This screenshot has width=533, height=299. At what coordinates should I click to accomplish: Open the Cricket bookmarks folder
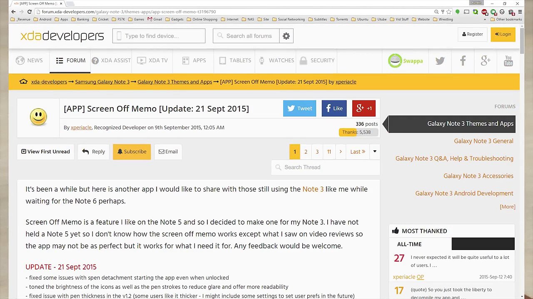point(100,19)
